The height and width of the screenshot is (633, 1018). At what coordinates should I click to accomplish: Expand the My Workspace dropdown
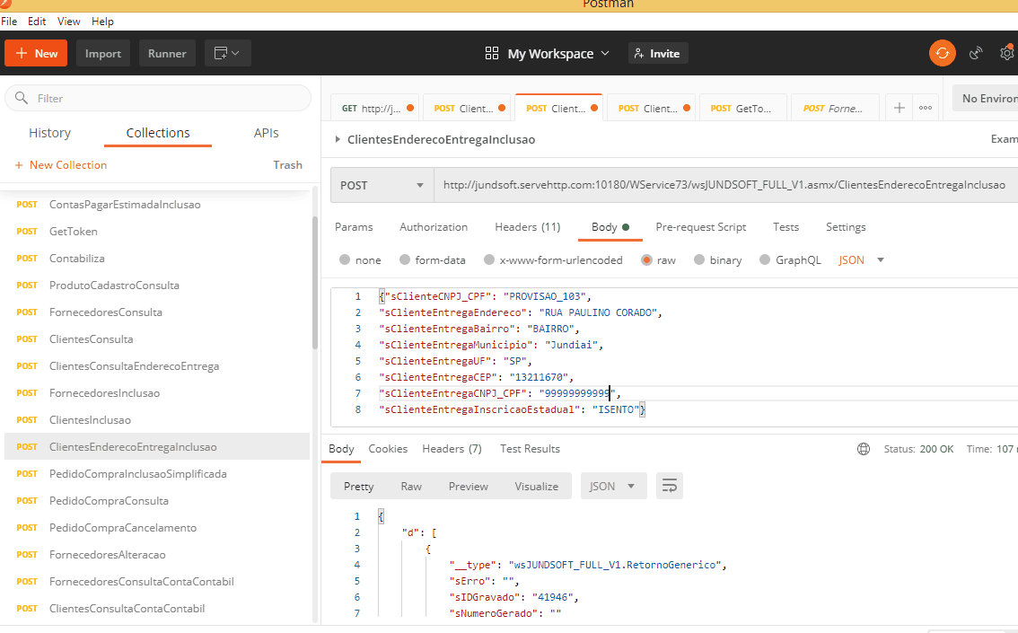pos(547,54)
